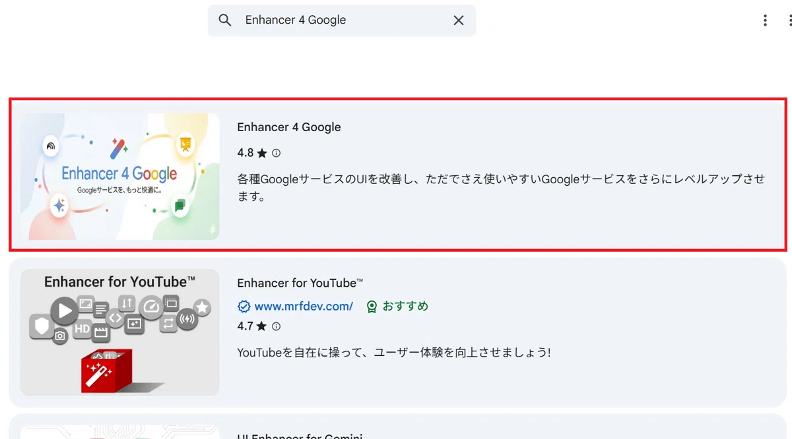This screenshot has width=792, height=439.
Task: Click the おすすめ featured badge icon
Action: [372, 307]
